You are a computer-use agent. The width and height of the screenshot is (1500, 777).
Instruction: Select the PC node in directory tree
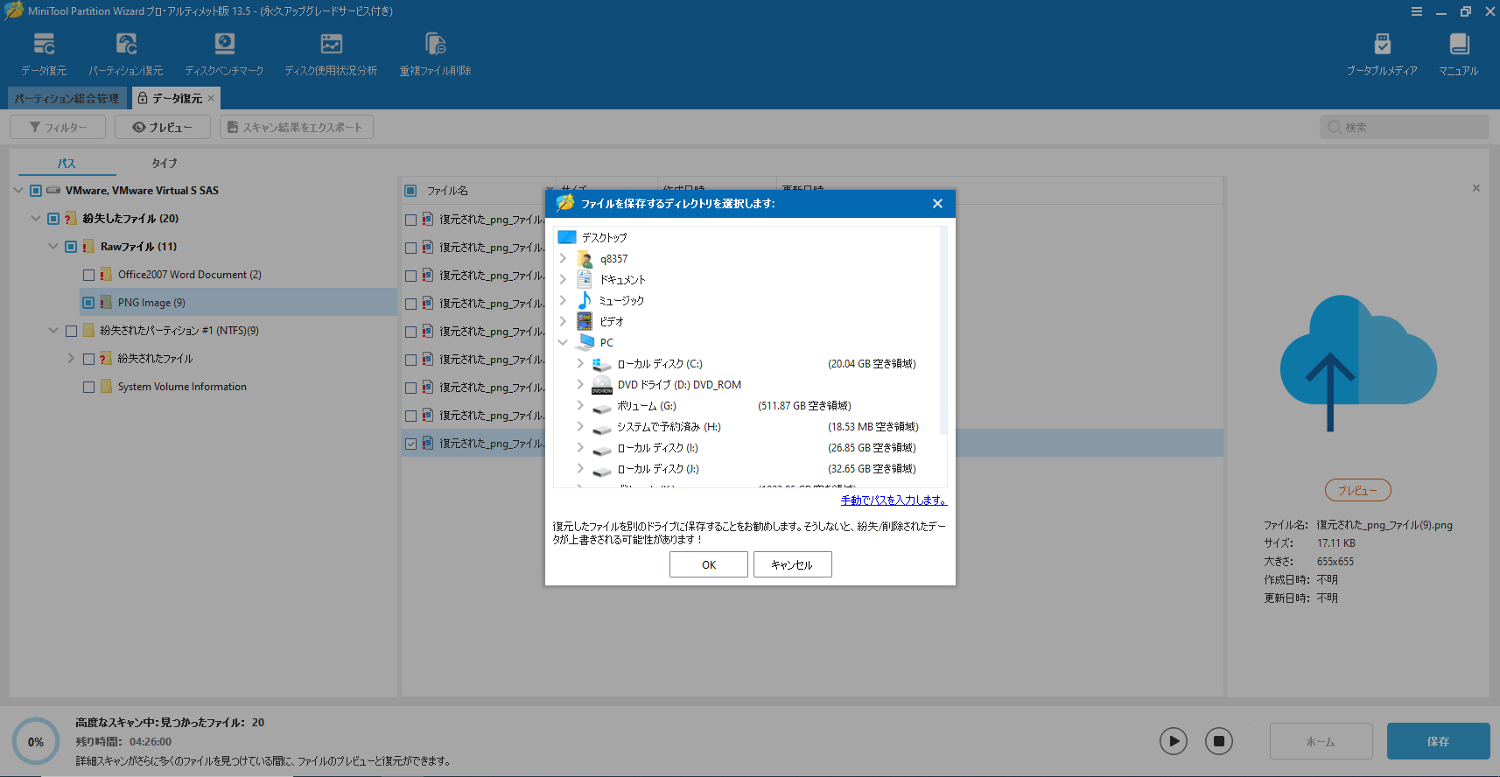pos(606,343)
